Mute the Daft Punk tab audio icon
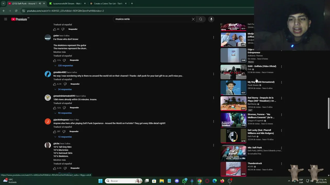The height and width of the screenshot is (185, 330). point(40,4)
